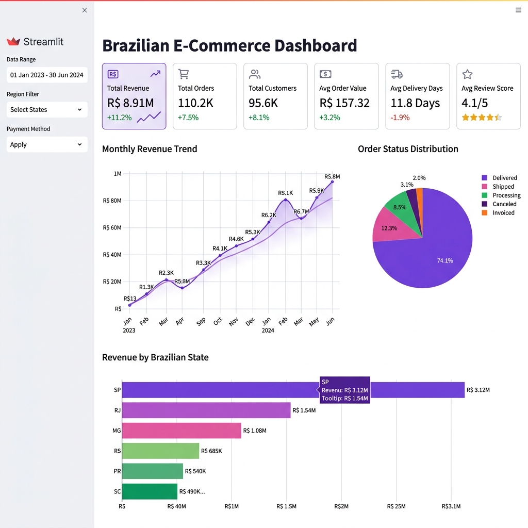Image resolution: width=528 pixels, height=528 pixels.
Task: Select the Avg Order Value R$ 157.32
Action: [x=344, y=103]
